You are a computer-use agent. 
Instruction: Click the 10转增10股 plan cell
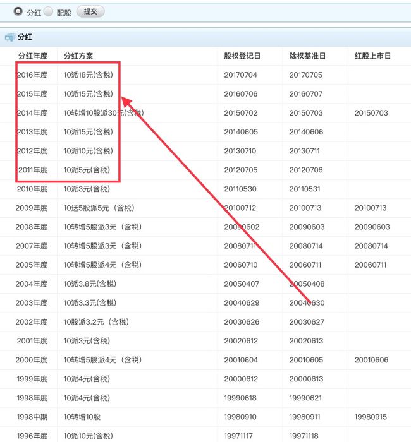82,417
